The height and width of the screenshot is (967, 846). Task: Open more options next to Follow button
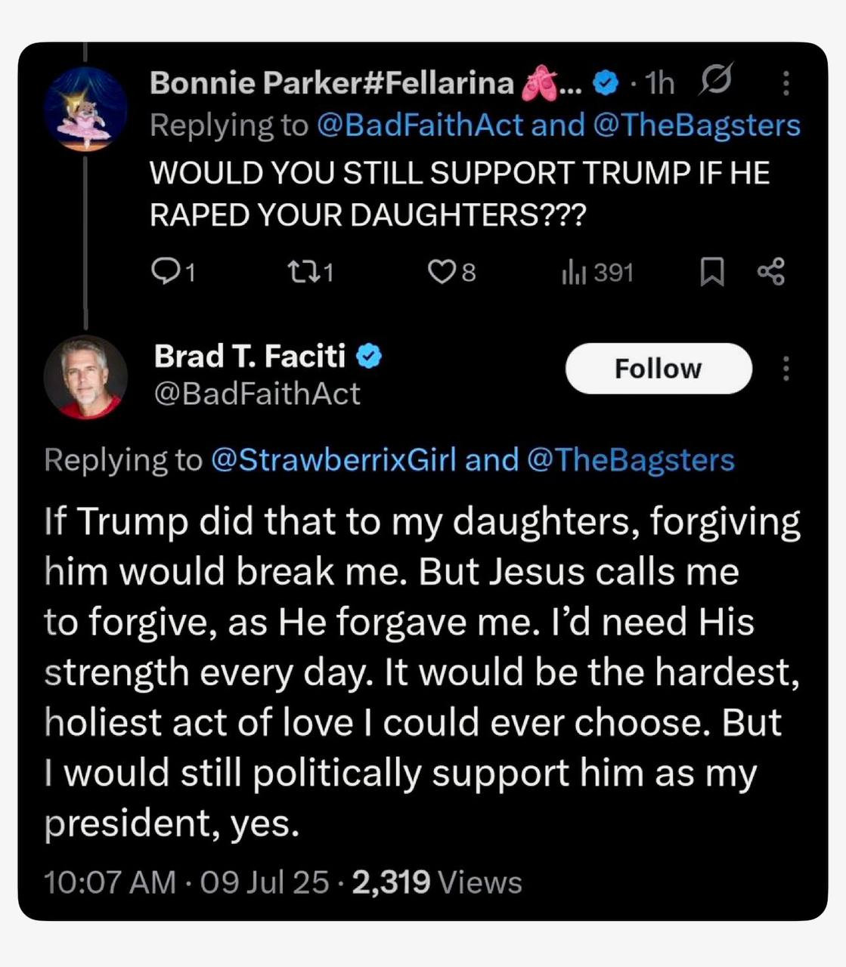(x=786, y=369)
